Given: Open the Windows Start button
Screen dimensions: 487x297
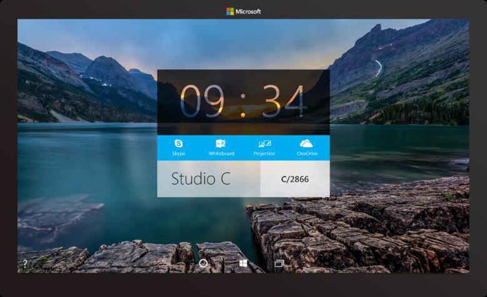Looking at the screenshot, I should pyautogui.click(x=243, y=263).
